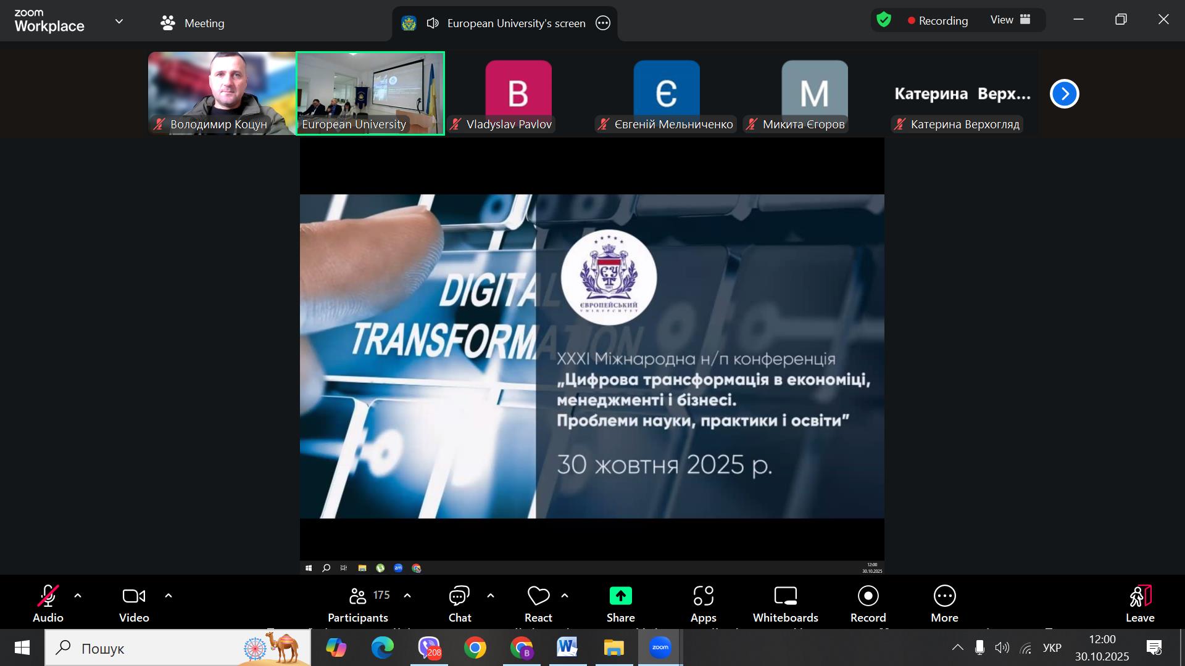The width and height of the screenshot is (1185, 666).
Task: Click the More options icon
Action: point(944,596)
